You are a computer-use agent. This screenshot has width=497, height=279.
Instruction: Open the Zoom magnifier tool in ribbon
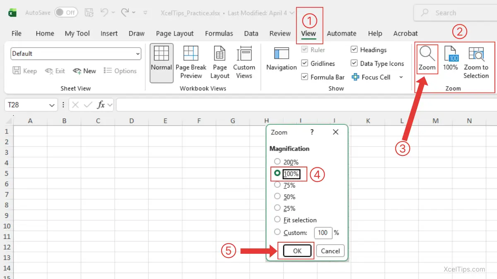[427, 59]
